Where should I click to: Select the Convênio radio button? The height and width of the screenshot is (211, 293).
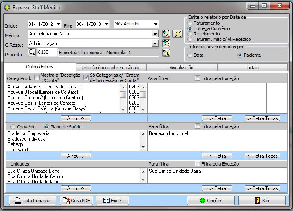(13, 127)
